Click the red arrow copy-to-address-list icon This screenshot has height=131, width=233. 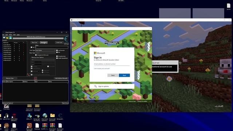tap(28, 75)
